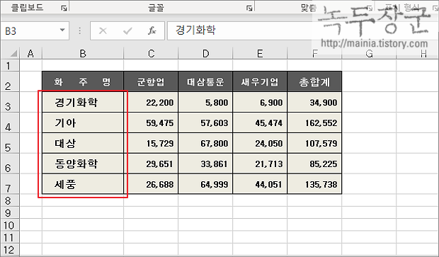Open the Font group dialog launcher
439x257 pixels.
point(249,8)
